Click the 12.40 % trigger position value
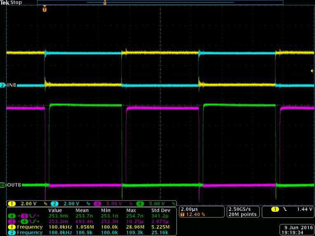Image resolution: width=315 pixels, height=236 pixels. pyautogui.click(x=195, y=214)
